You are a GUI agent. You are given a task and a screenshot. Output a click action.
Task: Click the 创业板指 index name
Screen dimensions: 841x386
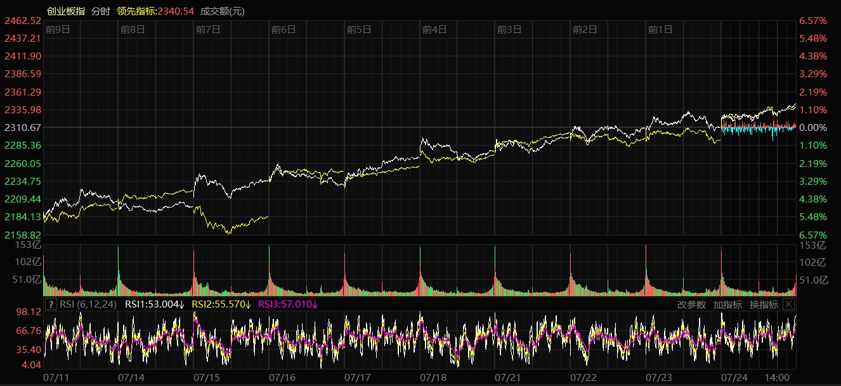coord(65,11)
